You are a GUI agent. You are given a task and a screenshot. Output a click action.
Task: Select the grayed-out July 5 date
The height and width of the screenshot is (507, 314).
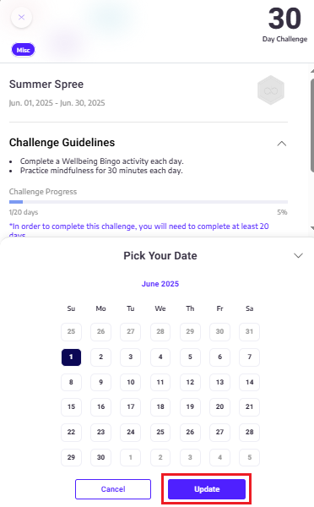[249, 457]
